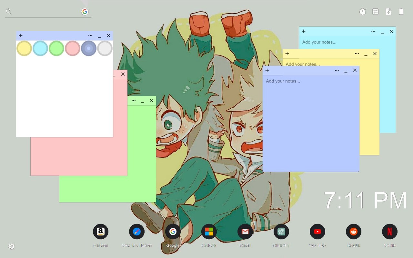Viewport: 413px width, 258px height.
Task: Open the Netflix shortcut
Action: pyautogui.click(x=390, y=232)
